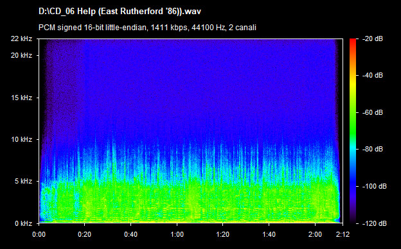
Task: Click the 10 kHz frequency axis label
Action: point(21,139)
